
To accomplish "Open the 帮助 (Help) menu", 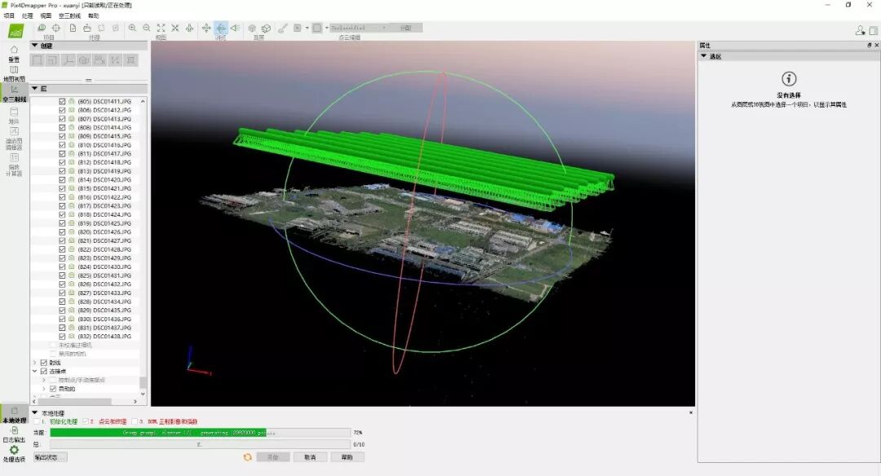I will click(93, 15).
